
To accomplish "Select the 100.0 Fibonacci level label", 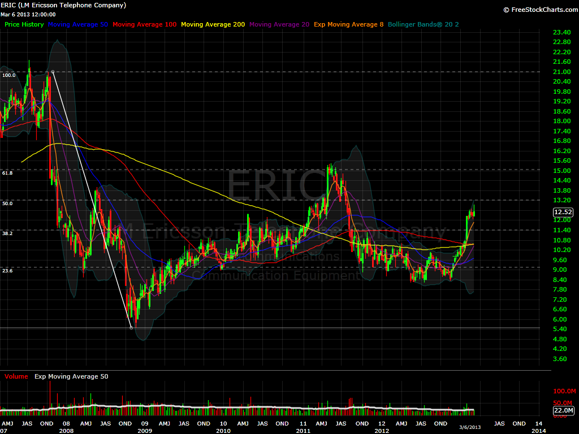I will click(8, 75).
